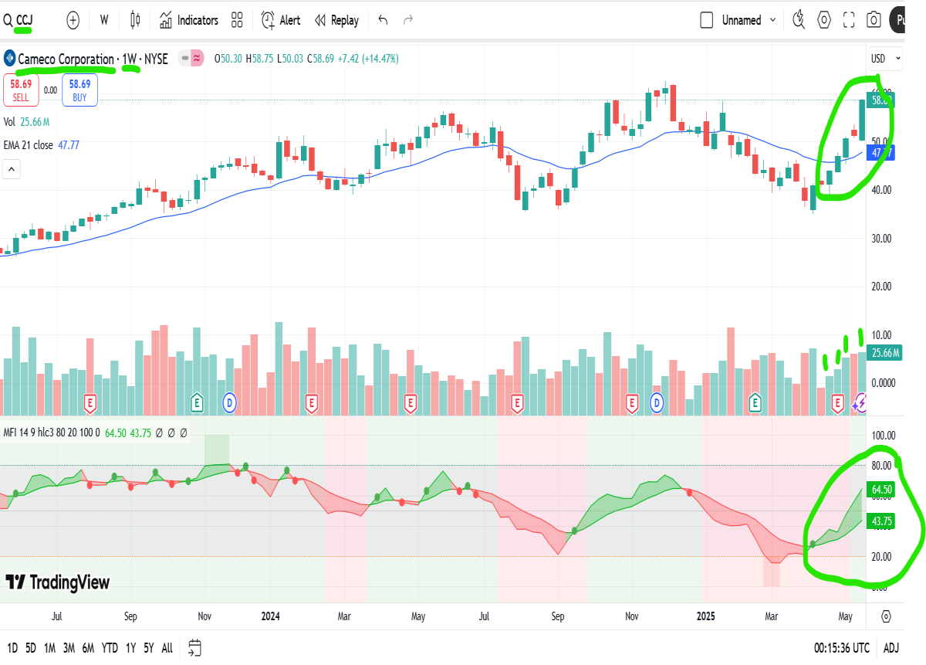Create an Alert from the toolbar
This screenshot has width=926, height=665.
tap(281, 20)
